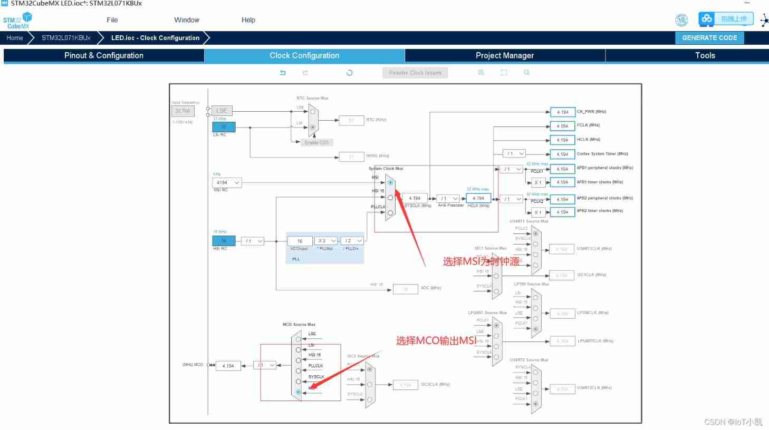This screenshot has width=769, height=430.
Task: Select LSE in MCO Source Mux
Action: coord(299,339)
